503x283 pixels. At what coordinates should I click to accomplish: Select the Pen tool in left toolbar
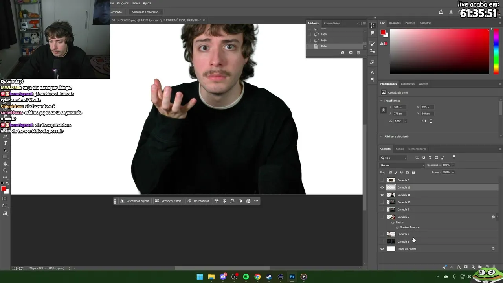pyautogui.click(x=5, y=137)
